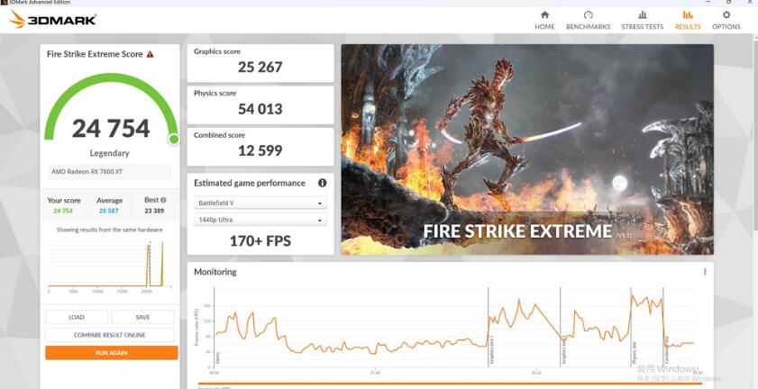Viewport: 758px width, 389px height.
Task: Expand the Battlefield V game dropdown
Action: 260,204
